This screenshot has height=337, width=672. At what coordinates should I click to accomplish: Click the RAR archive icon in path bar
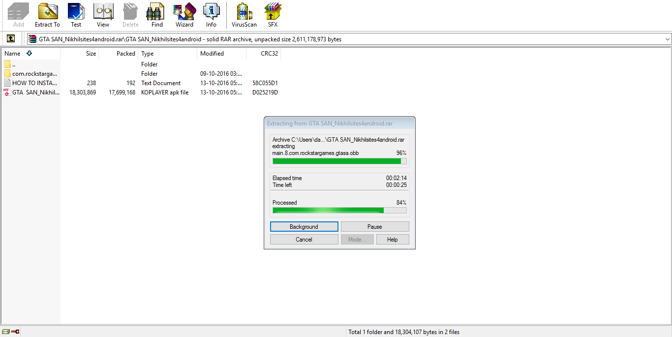click(32, 39)
